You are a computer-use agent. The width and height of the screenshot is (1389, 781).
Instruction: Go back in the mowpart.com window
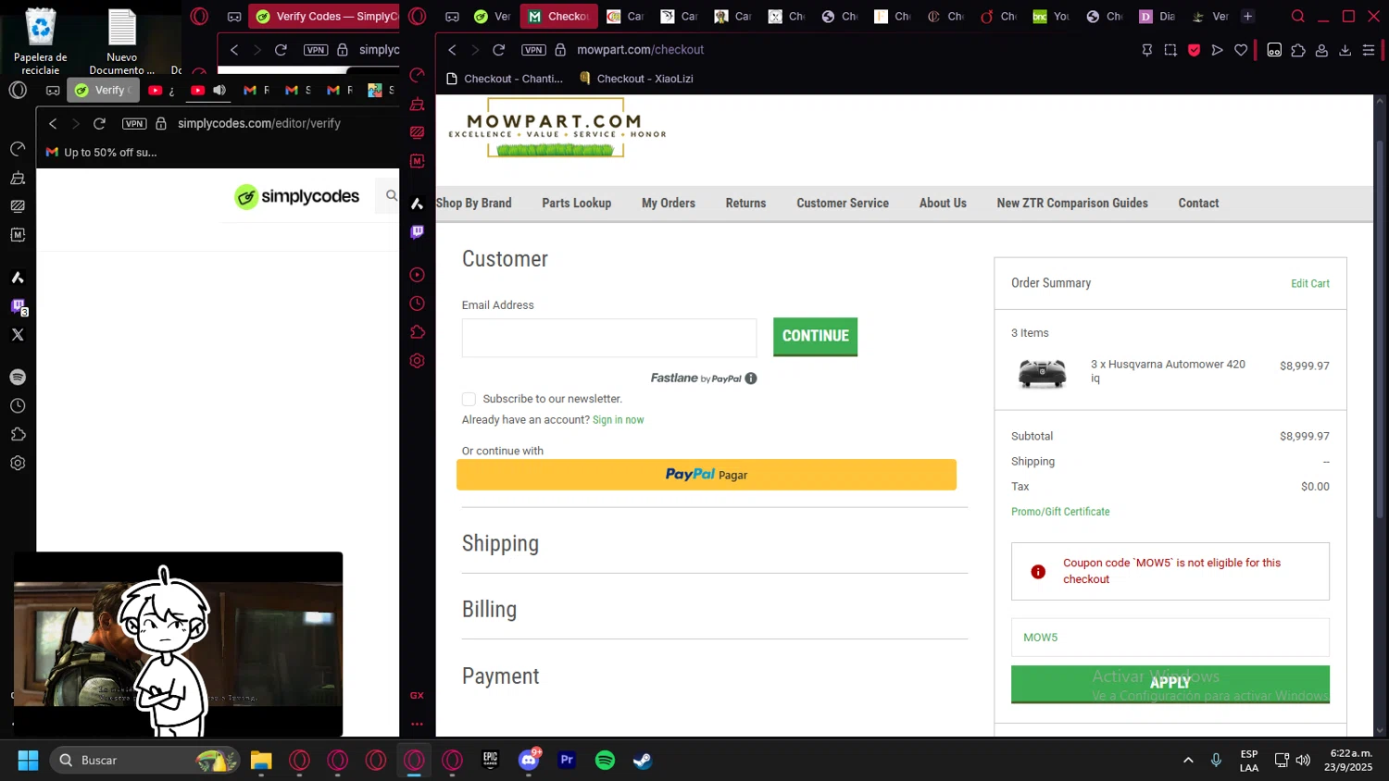click(x=452, y=50)
